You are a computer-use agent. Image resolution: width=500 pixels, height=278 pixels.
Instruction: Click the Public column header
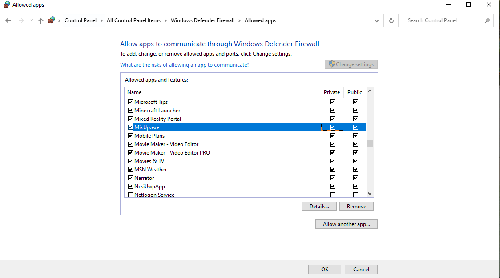click(355, 92)
